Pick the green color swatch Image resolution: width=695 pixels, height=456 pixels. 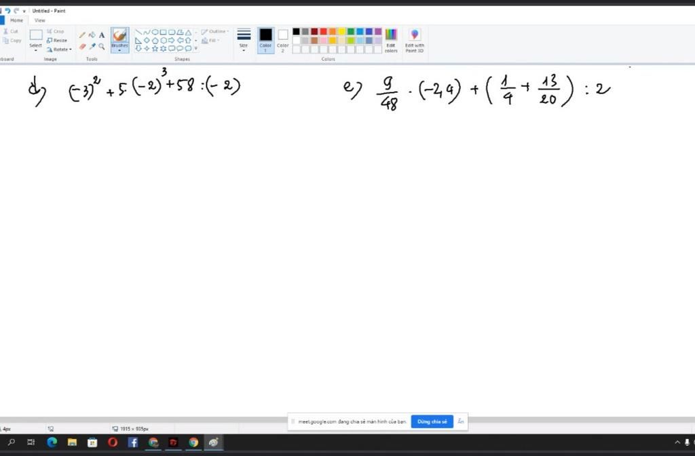pyautogui.click(x=351, y=31)
